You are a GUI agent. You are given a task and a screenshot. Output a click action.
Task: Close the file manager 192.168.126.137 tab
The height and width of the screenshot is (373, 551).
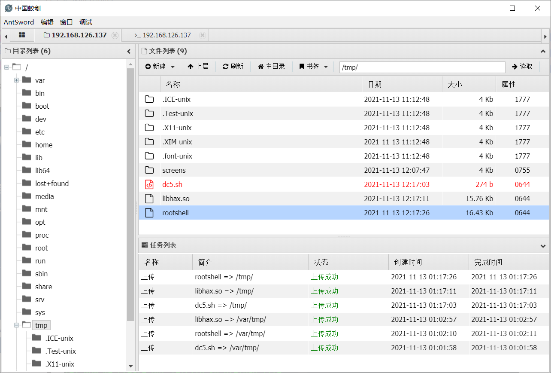[115, 35]
